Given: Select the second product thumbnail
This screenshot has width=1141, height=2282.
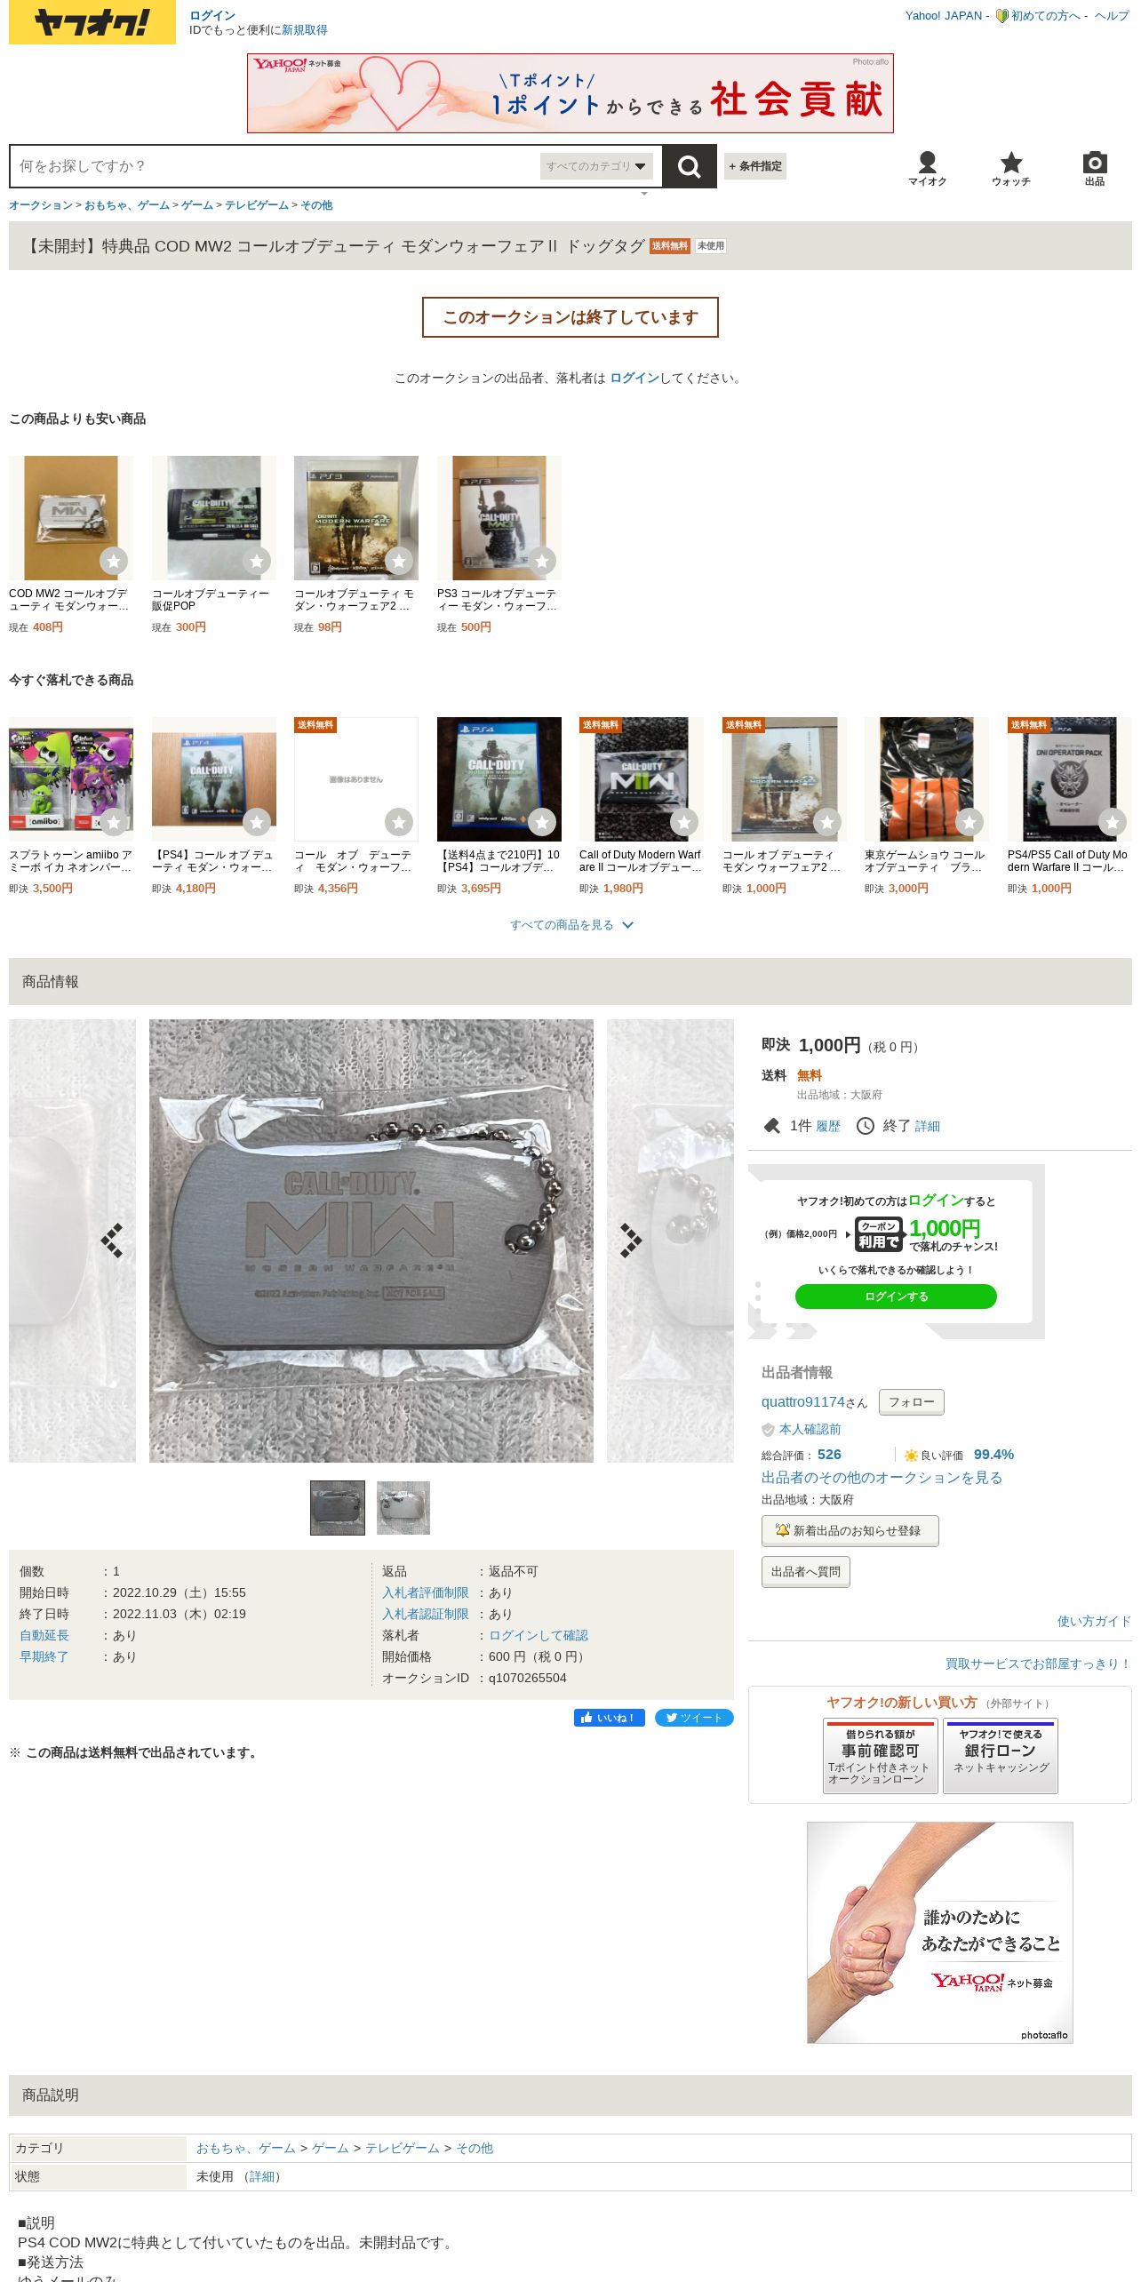Looking at the screenshot, I should click(403, 1508).
